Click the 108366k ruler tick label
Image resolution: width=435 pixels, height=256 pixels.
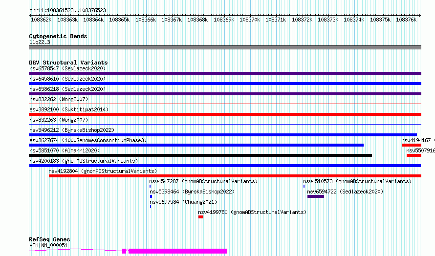pyautogui.click(x=146, y=20)
